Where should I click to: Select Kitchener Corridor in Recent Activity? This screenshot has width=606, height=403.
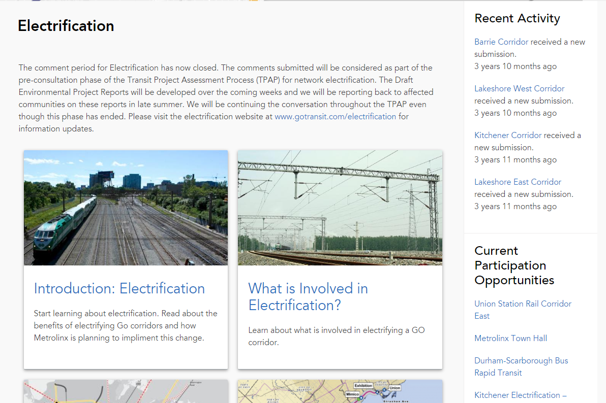(x=508, y=135)
